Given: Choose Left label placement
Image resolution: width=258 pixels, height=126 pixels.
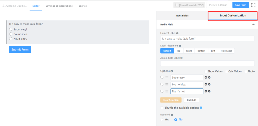Looking at the screenshot, I should 213,51.
